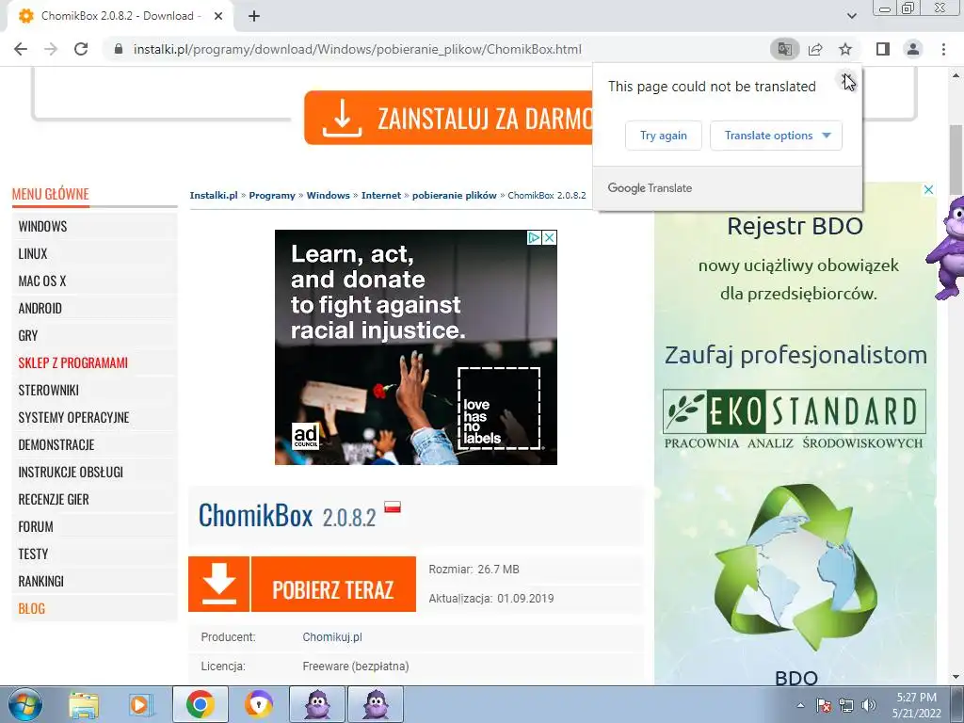Open the Windows Start button
Viewport: 964px width, 723px height.
pos(24,704)
